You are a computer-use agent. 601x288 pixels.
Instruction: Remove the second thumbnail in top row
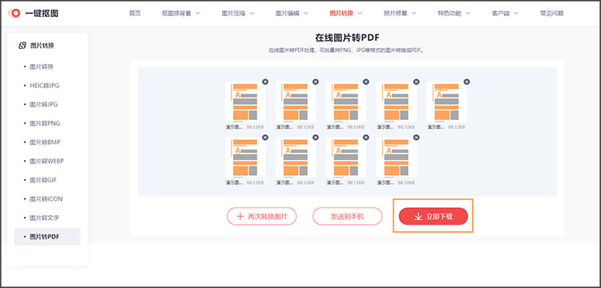coord(316,82)
